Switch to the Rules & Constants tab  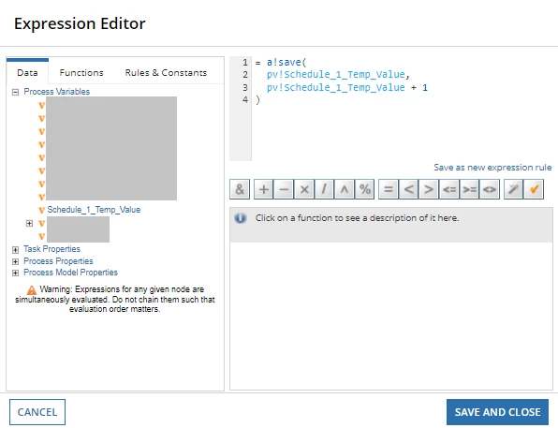click(x=166, y=73)
